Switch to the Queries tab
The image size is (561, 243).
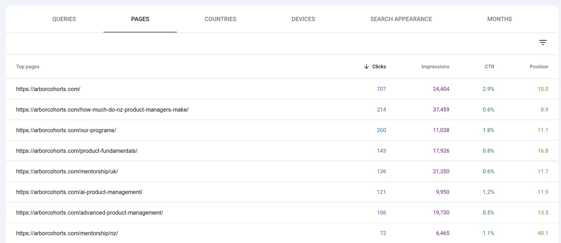click(64, 19)
